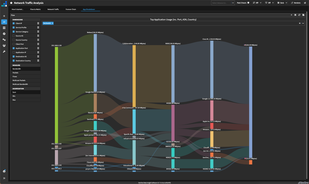Click the fullscreen icon on Flow widget
This screenshot has width=309, height=184.
(x=295, y=15)
